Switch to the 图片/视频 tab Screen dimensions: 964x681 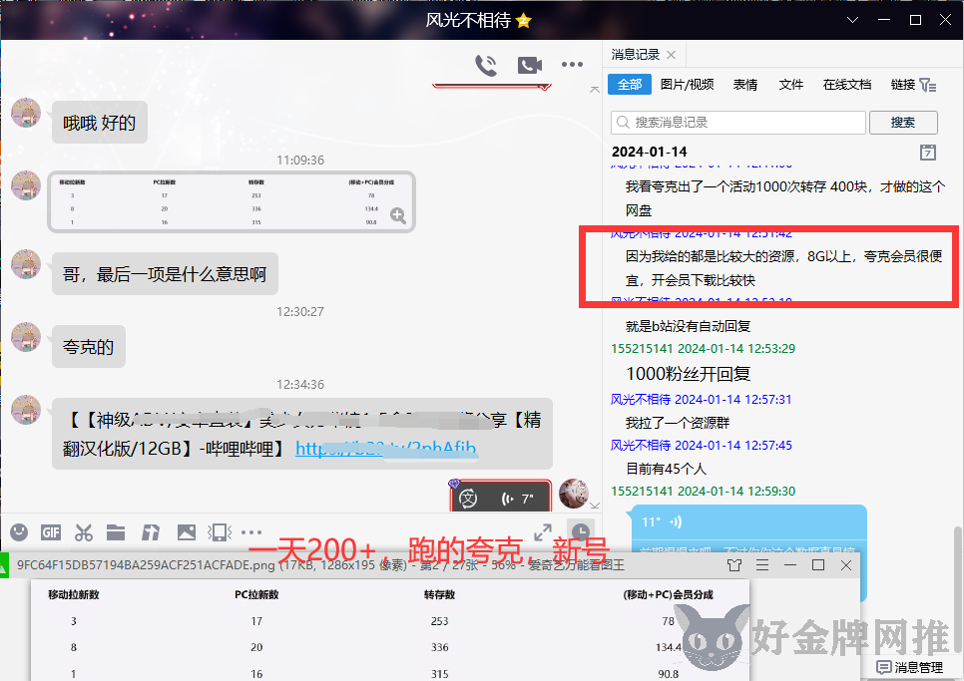pos(688,85)
